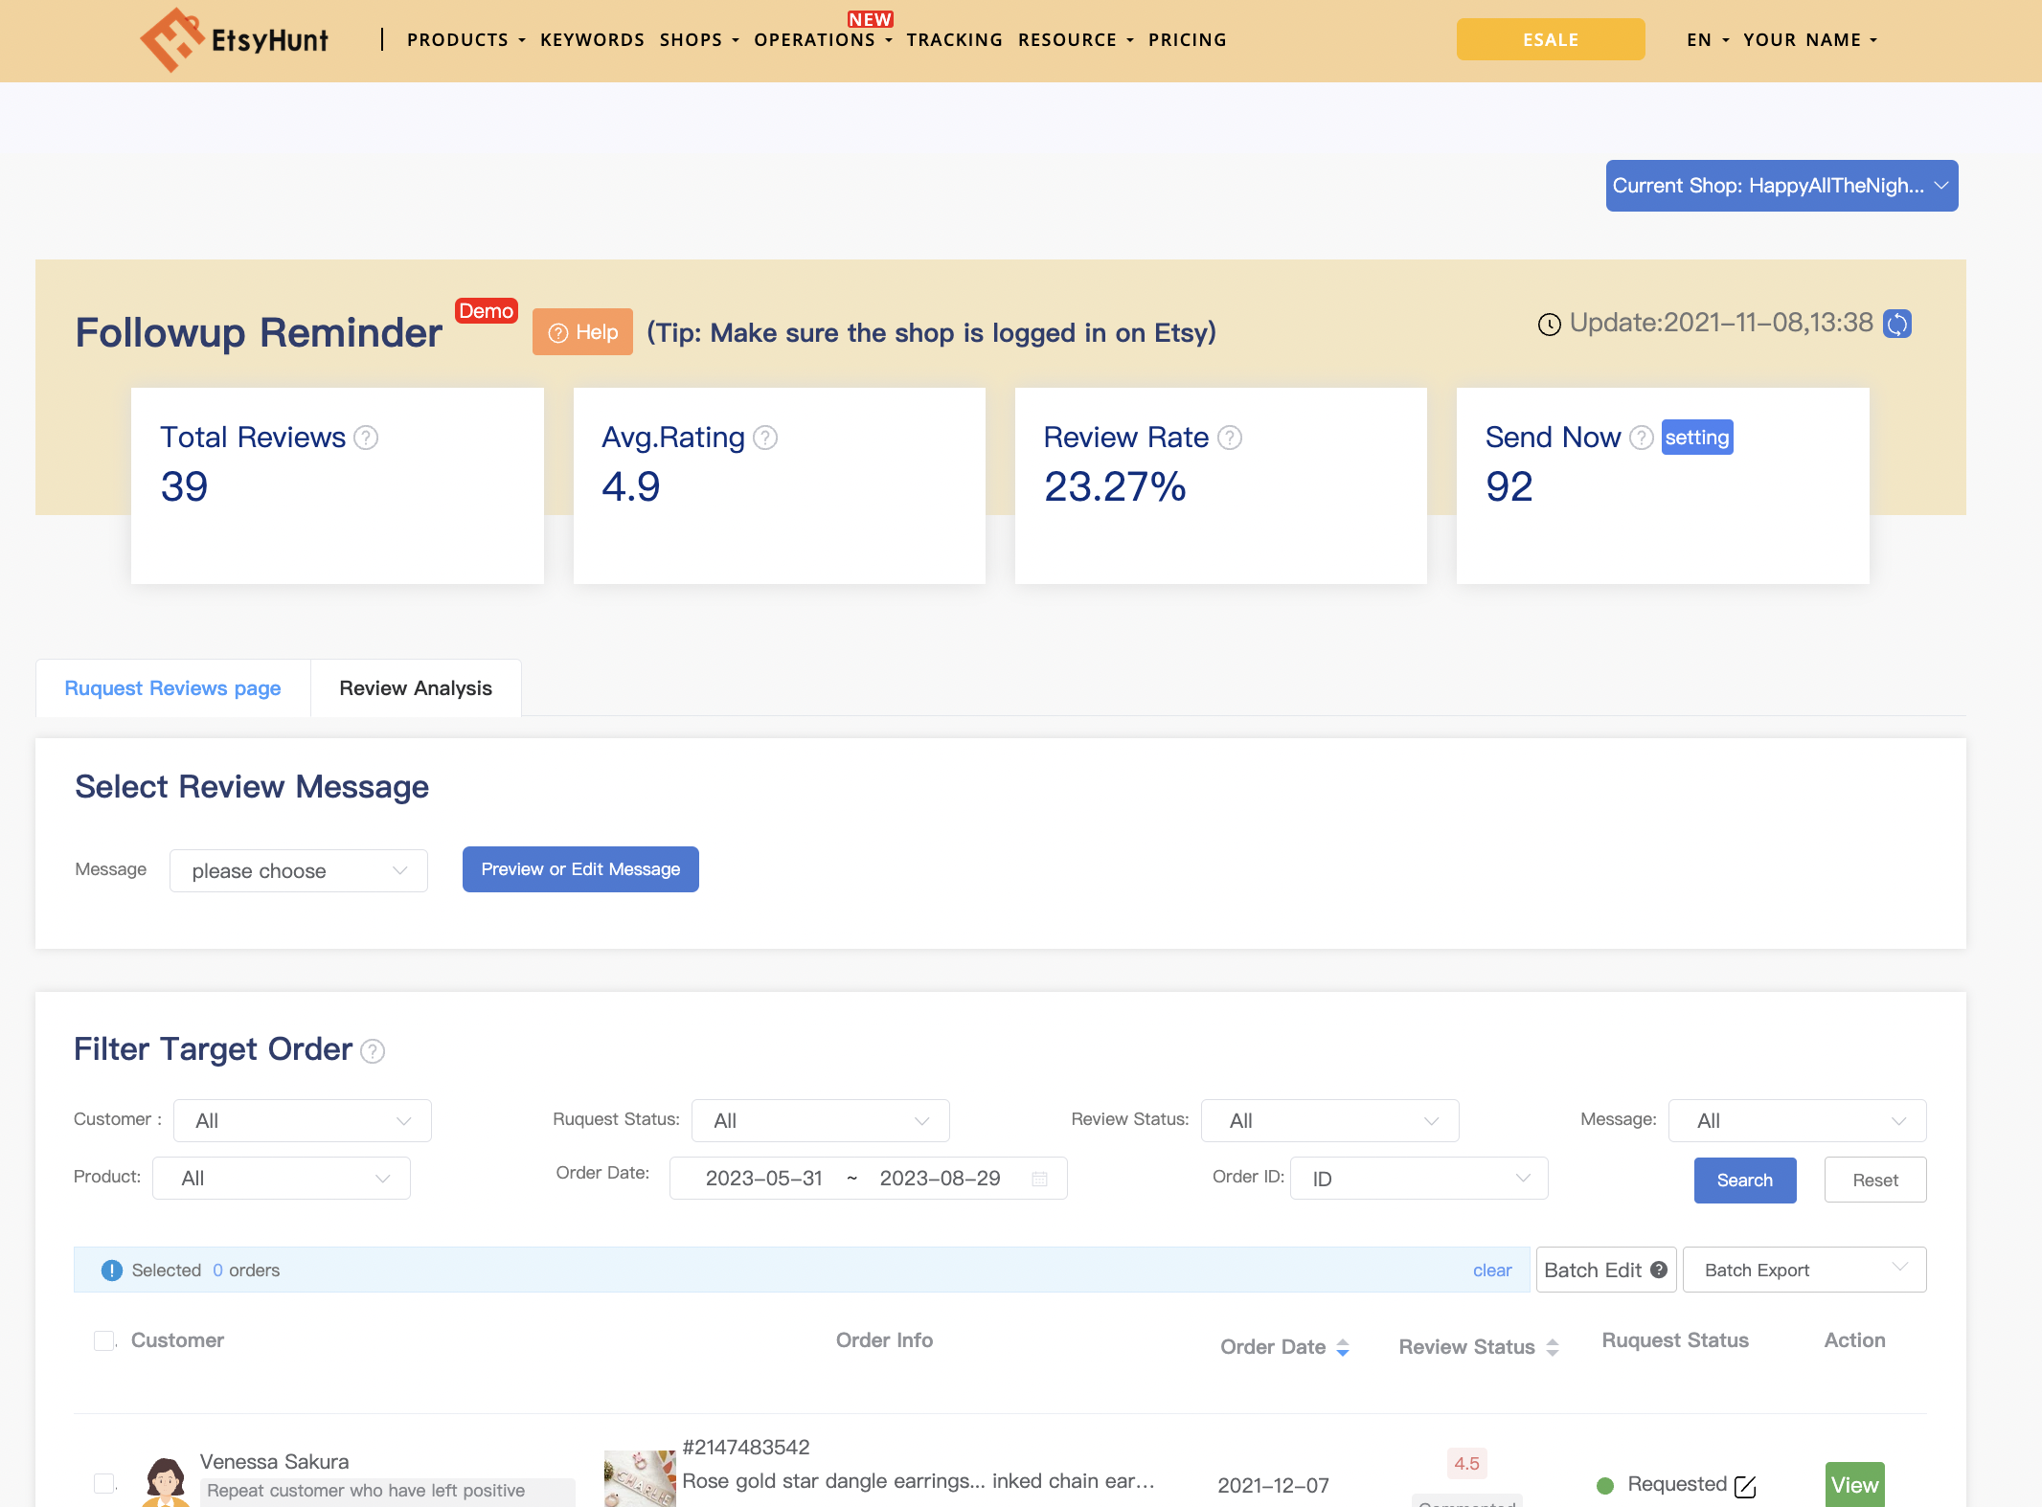
Task: Switch to Review Analysis tab
Action: click(x=416, y=688)
